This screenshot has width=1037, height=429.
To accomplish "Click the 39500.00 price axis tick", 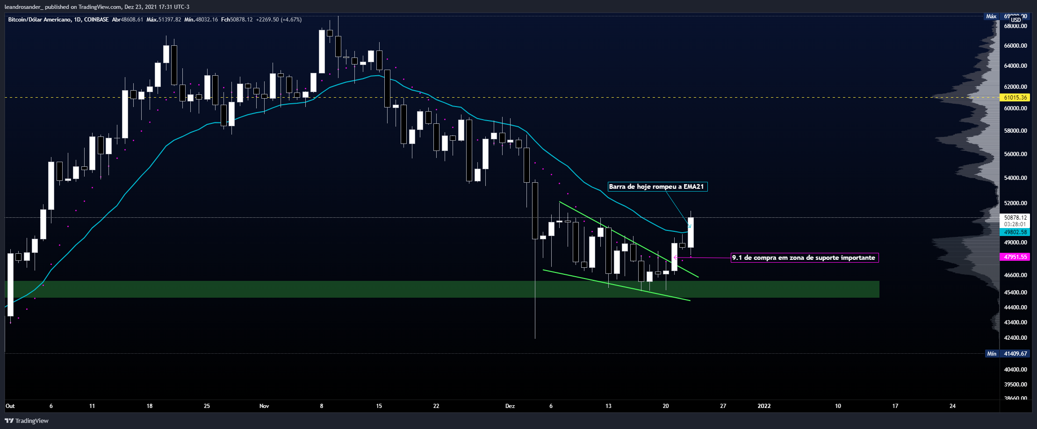I will (x=1015, y=385).
